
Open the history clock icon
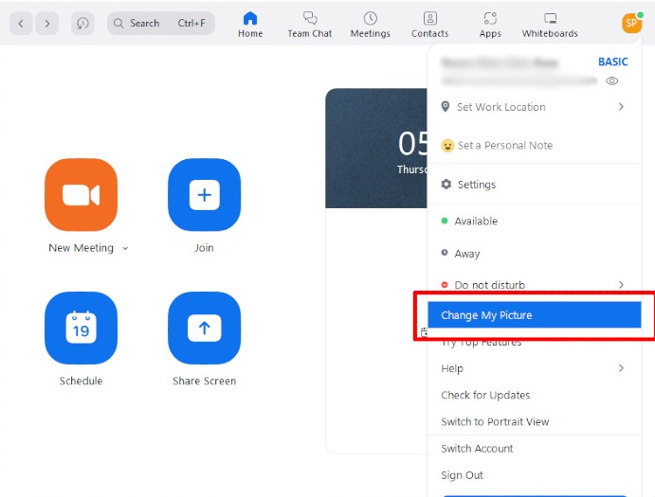(82, 24)
